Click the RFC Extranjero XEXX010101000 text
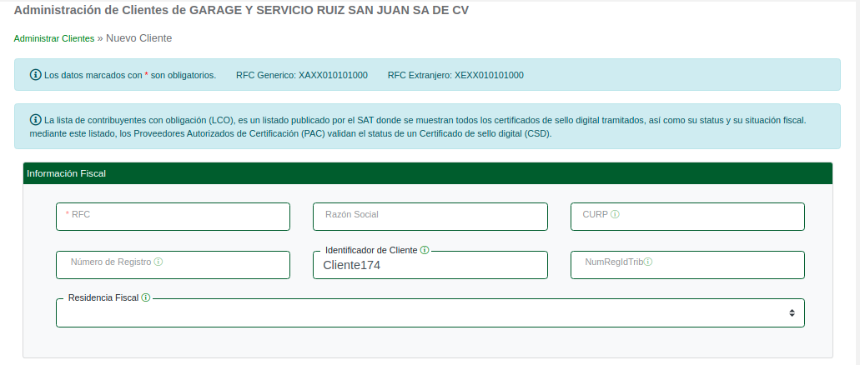 tap(455, 75)
